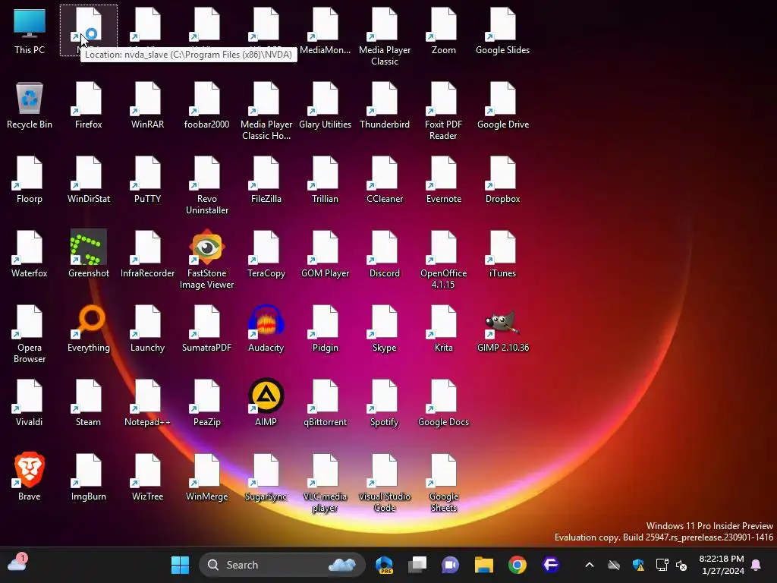Select the Firefox desktop shortcut
Image resolution: width=777 pixels, height=583 pixels.
click(x=88, y=106)
